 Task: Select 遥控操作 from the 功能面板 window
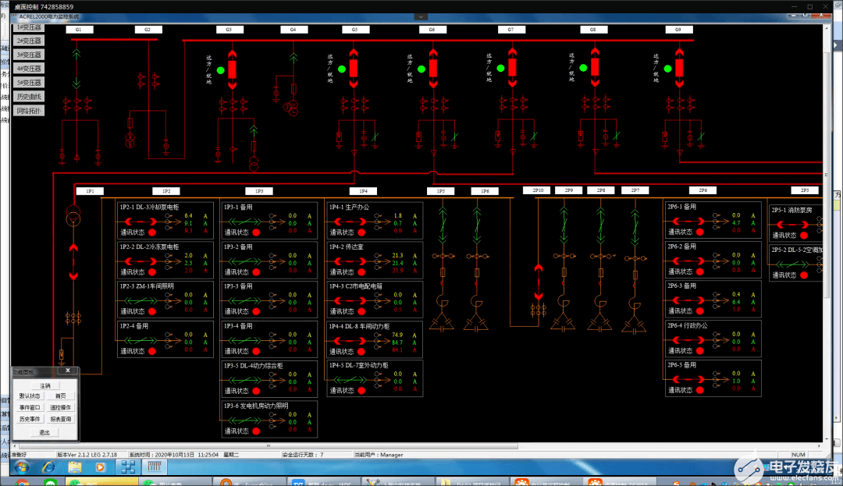coord(61,406)
